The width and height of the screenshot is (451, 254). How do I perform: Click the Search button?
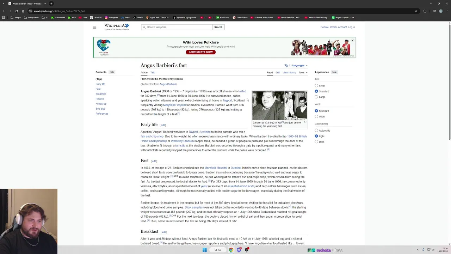click(x=218, y=27)
